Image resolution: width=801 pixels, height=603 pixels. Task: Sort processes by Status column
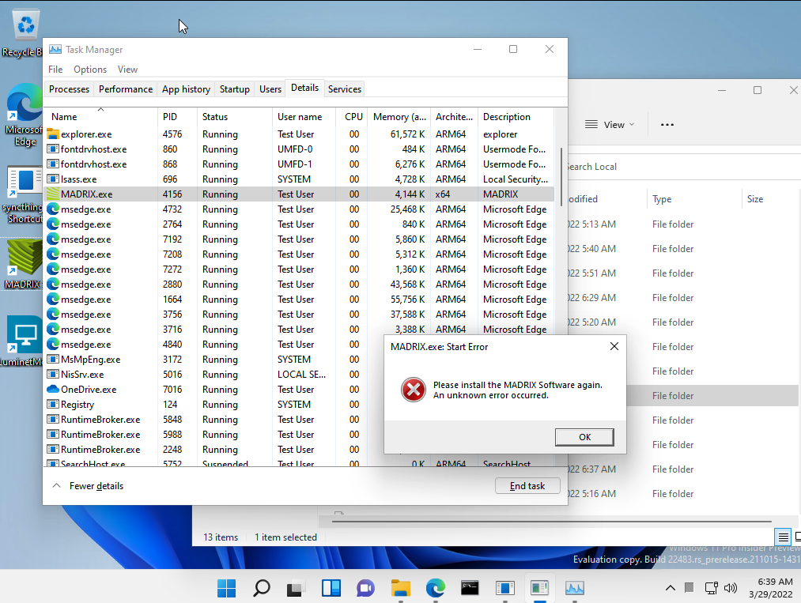click(x=234, y=117)
